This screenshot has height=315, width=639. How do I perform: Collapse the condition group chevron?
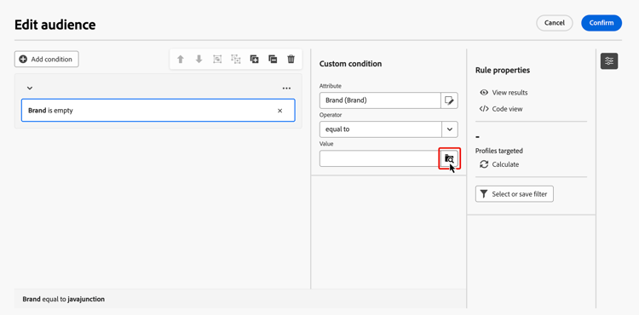pyautogui.click(x=30, y=88)
